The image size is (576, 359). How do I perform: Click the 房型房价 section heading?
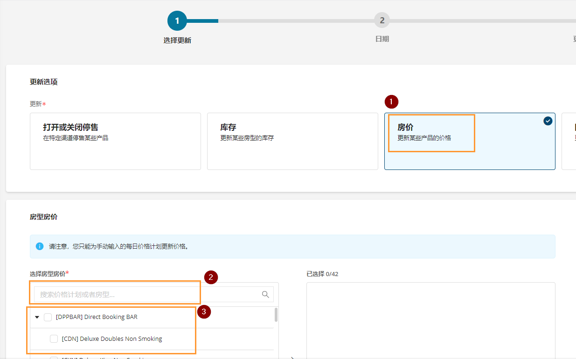(44, 217)
